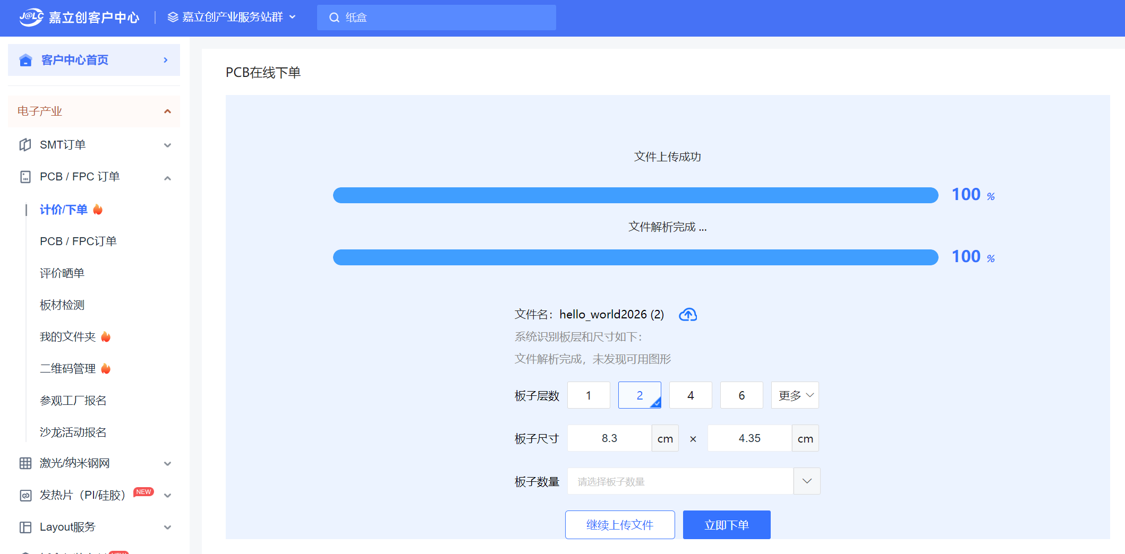Click the 请选择板子数量 field

point(680,481)
